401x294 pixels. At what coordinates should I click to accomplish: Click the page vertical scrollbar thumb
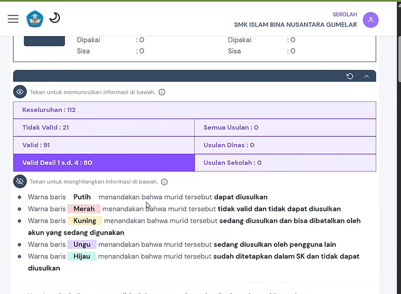(x=399, y=59)
